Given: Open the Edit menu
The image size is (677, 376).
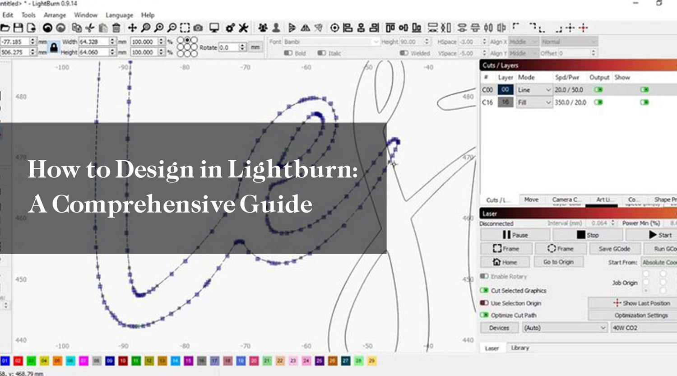Looking at the screenshot, I should 8,15.
